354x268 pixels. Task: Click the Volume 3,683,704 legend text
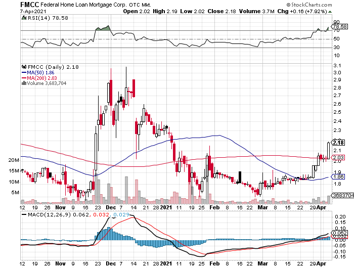coord(47,83)
